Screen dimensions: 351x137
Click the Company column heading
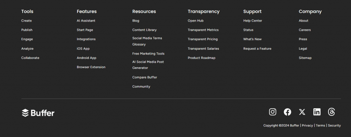(x=310, y=11)
